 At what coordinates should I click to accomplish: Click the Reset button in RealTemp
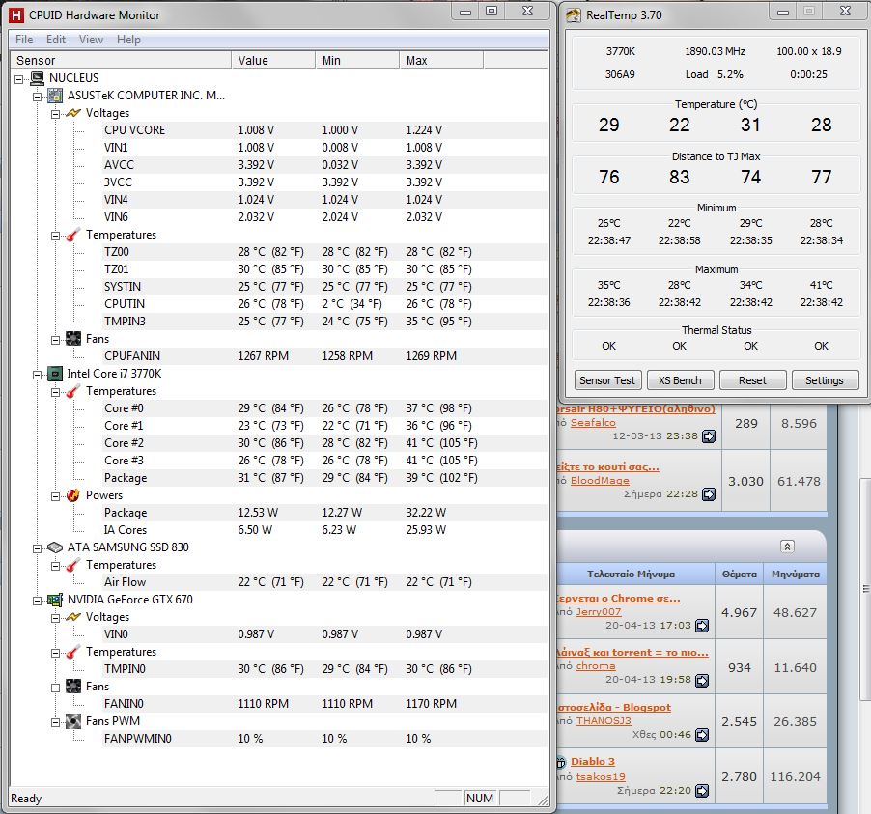[752, 380]
